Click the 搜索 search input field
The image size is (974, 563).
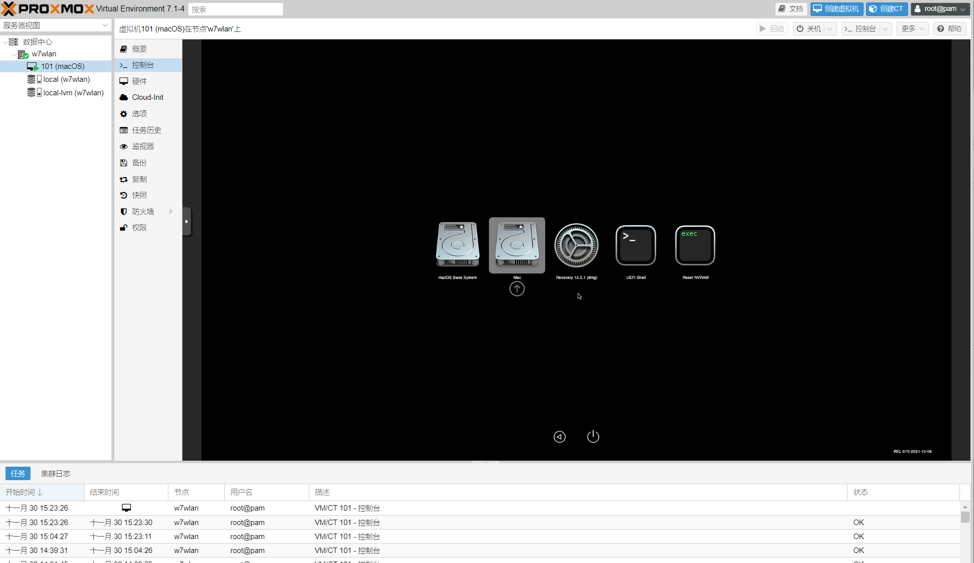tap(235, 9)
